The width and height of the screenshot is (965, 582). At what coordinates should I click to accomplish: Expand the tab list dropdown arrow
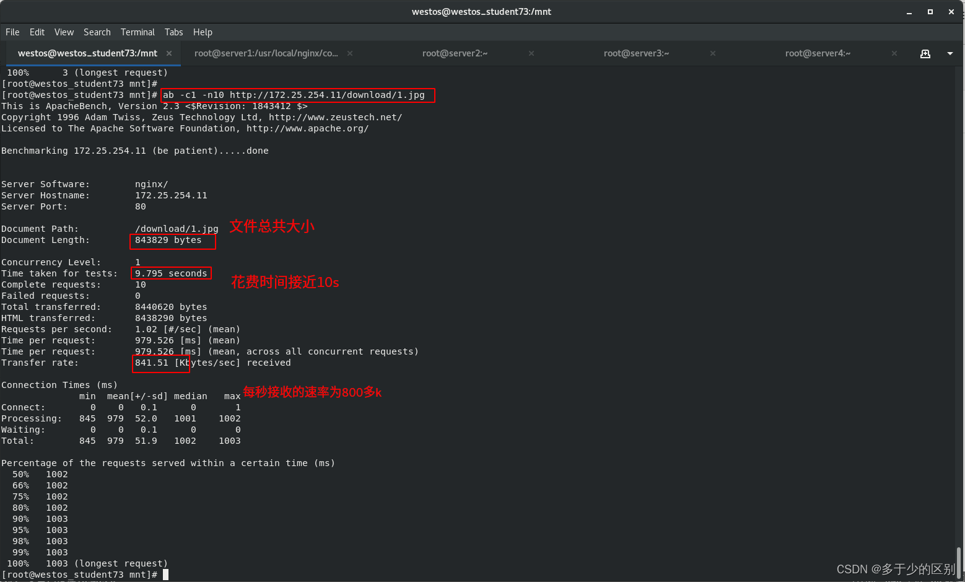950,54
